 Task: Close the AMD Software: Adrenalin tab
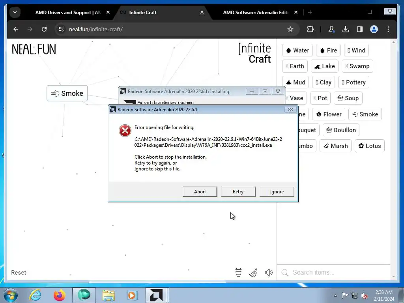(x=296, y=12)
